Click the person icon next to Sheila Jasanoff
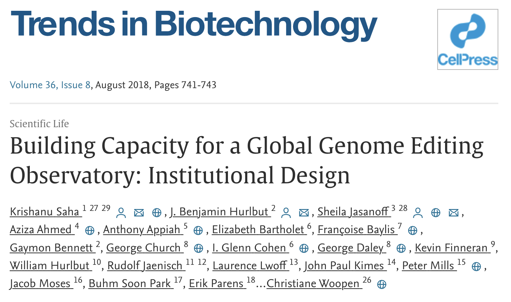511x302 pixels. pos(418,213)
